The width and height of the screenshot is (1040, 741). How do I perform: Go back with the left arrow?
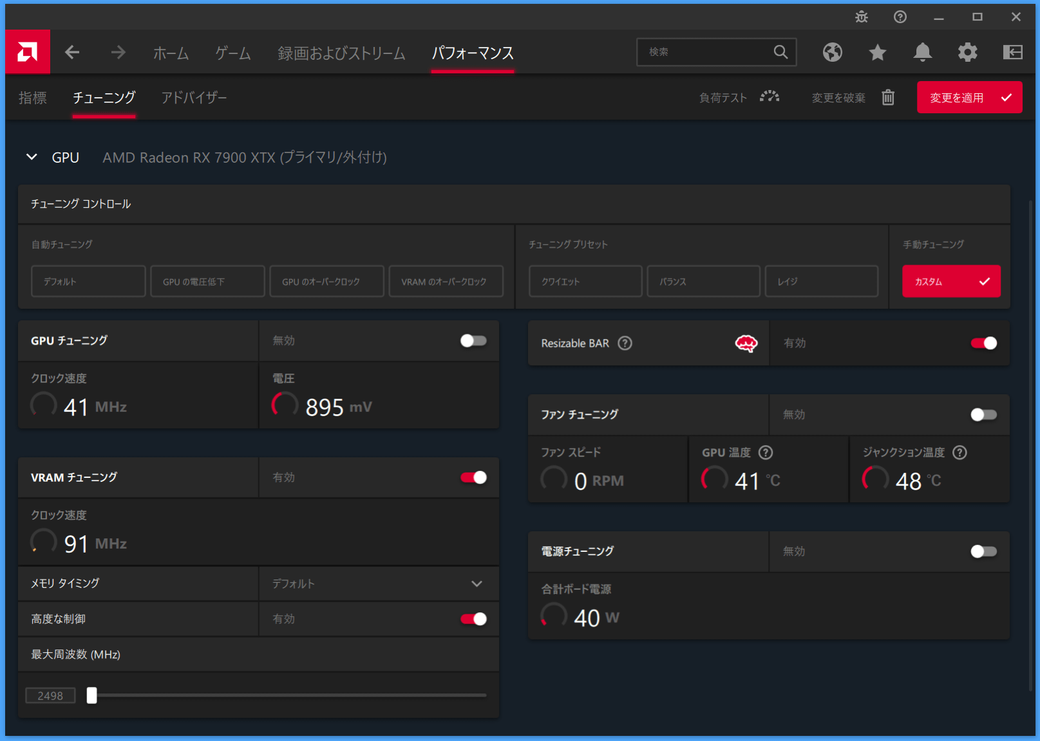tap(72, 52)
